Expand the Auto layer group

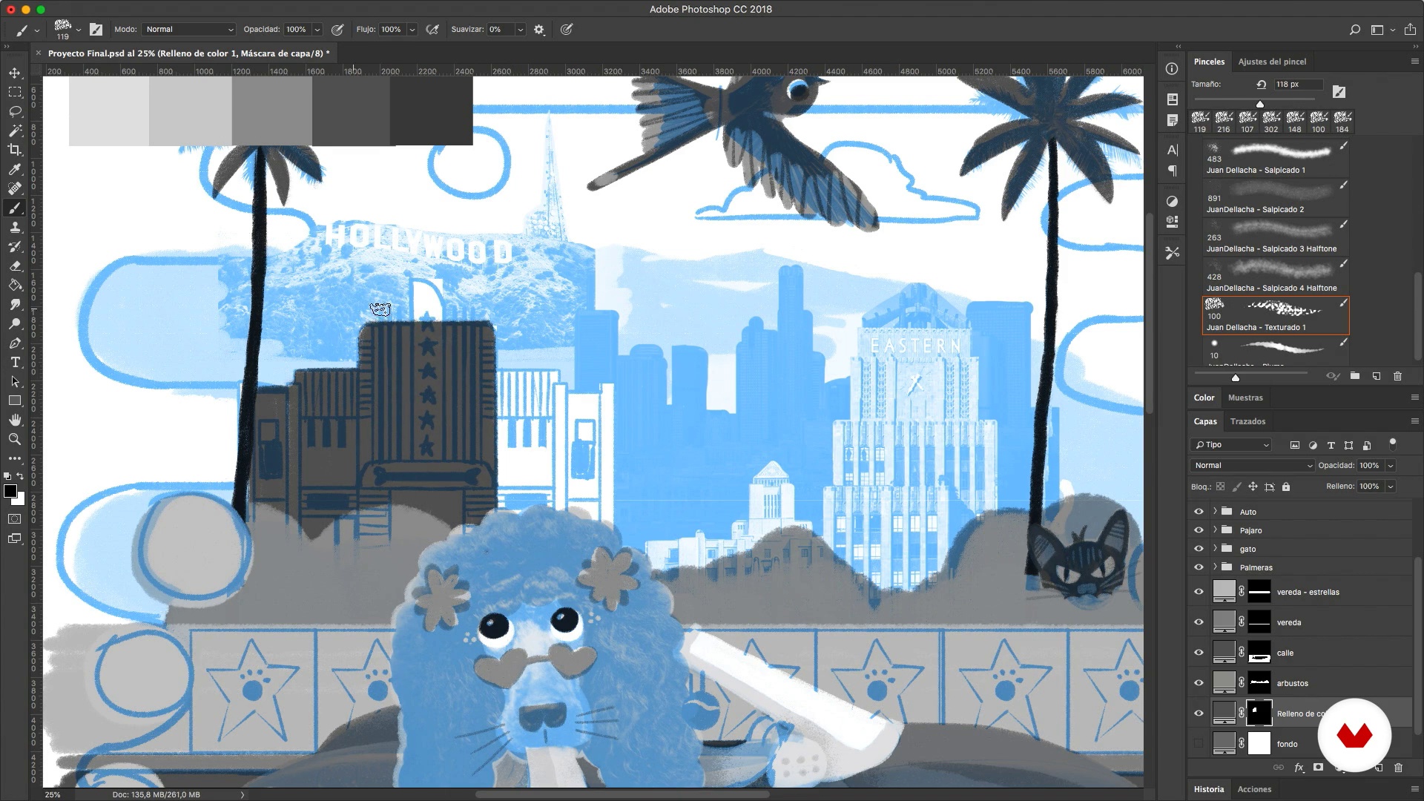coord(1215,511)
